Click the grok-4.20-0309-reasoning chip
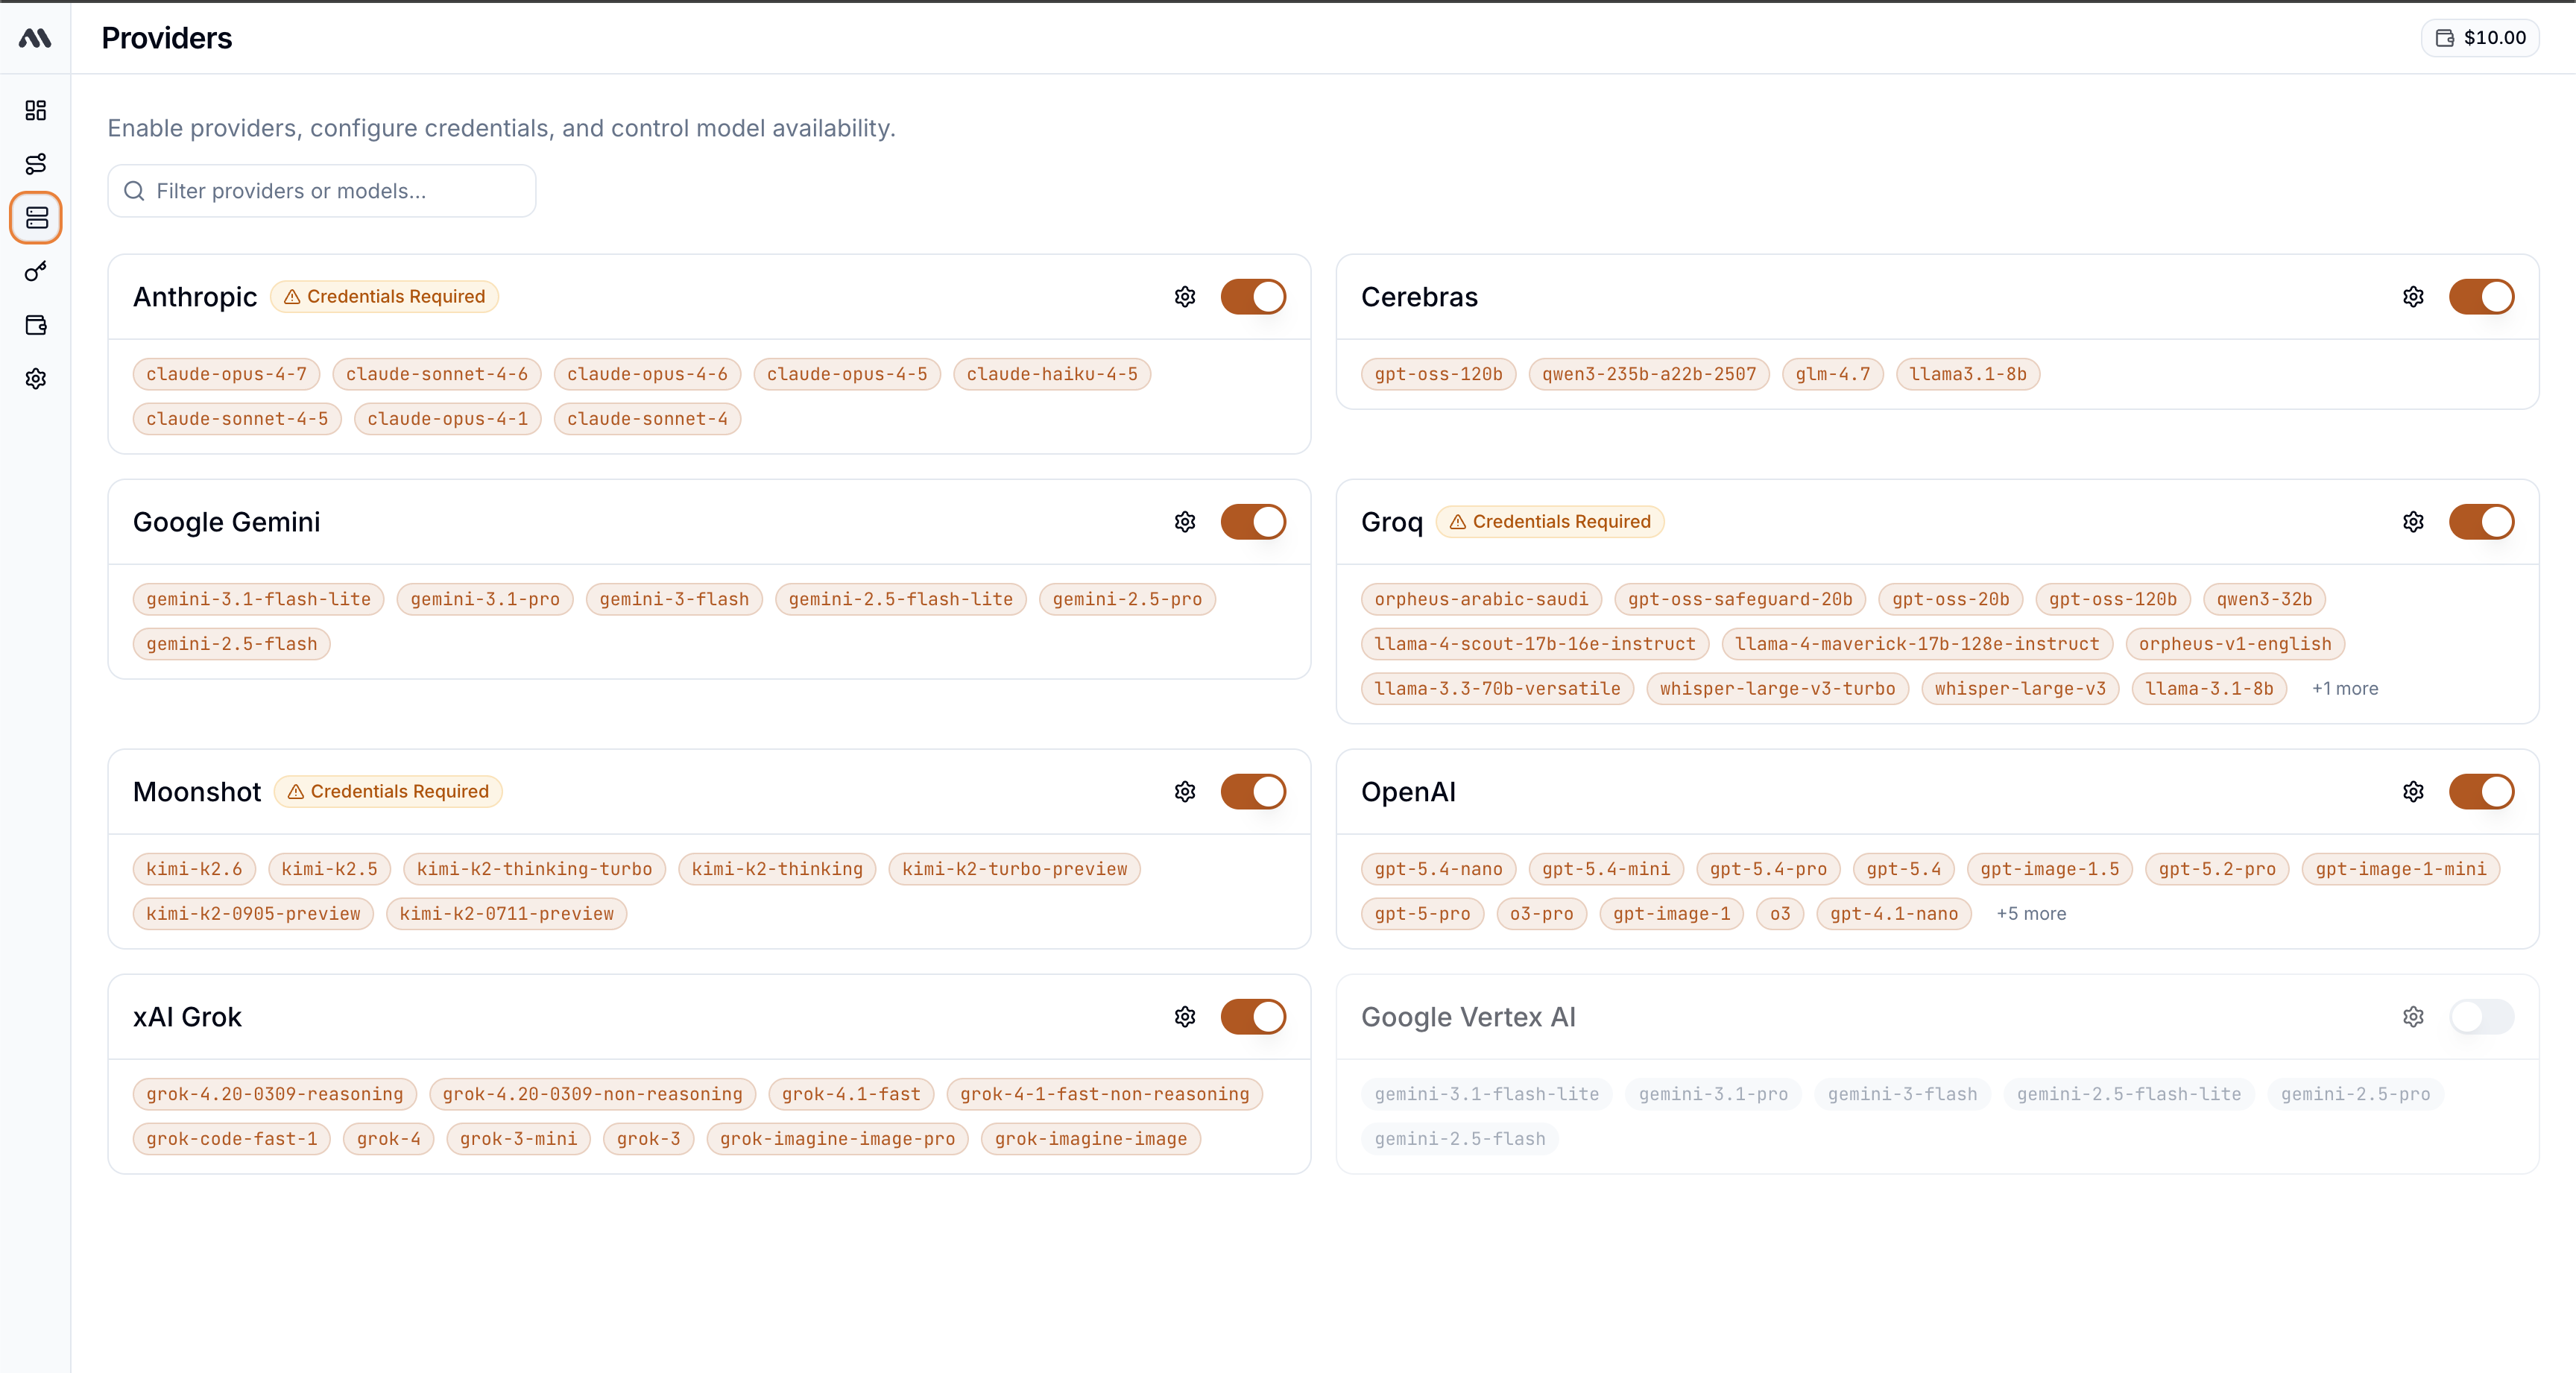The height and width of the screenshot is (1373, 2576). point(275,1094)
